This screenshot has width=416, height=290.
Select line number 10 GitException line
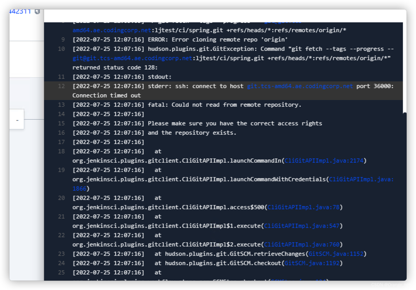(x=61, y=49)
